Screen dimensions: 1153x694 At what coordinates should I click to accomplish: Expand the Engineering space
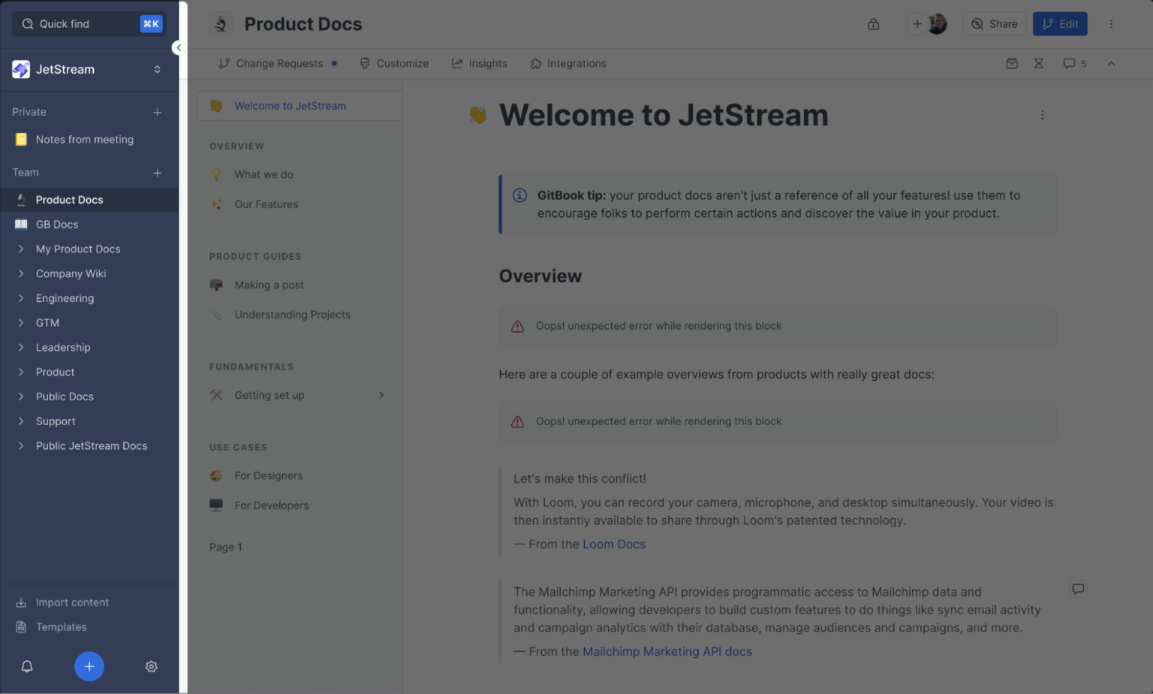click(21, 298)
